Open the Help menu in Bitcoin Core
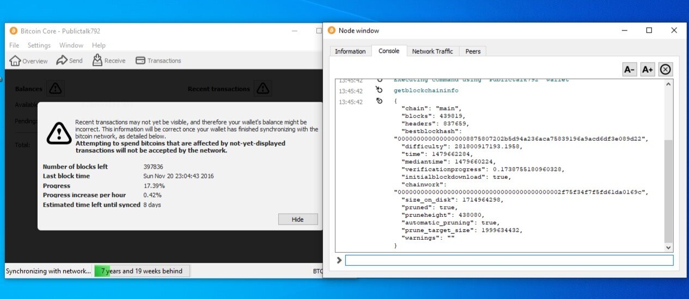The height and width of the screenshot is (299, 689). pyautogui.click(x=99, y=45)
